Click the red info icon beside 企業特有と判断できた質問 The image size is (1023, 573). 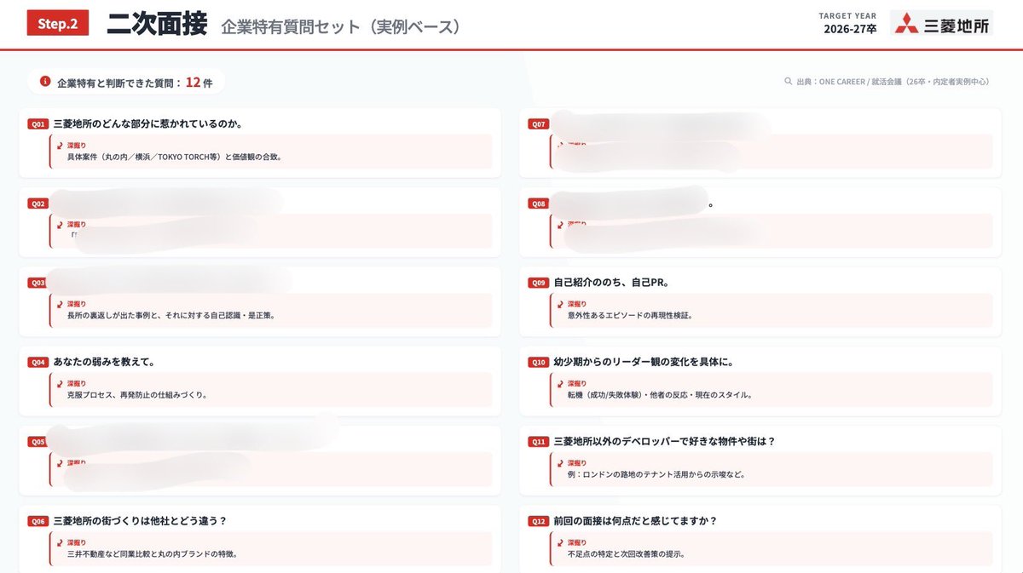point(45,82)
